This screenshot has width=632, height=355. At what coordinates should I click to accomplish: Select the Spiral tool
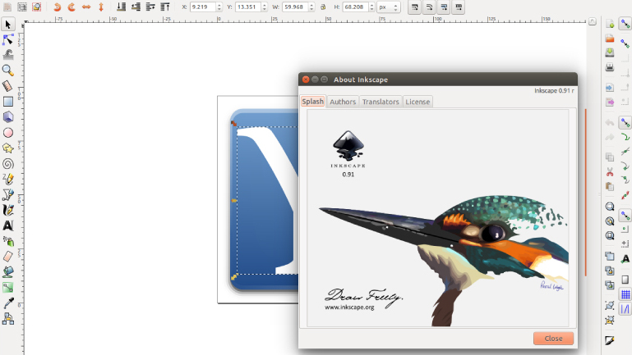pos(7,164)
